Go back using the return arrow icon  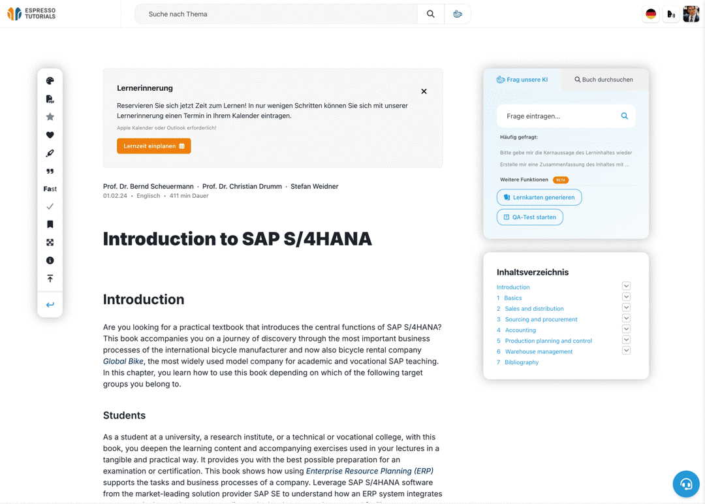point(50,305)
